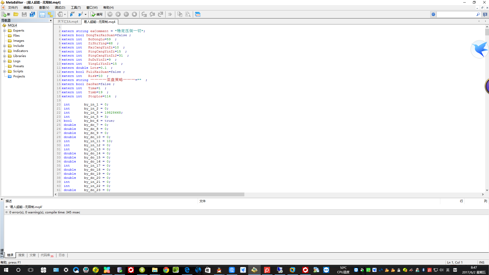The height and width of the screenshot is (275, 489).
Task: Select the Presets folder
Action: click(x=18, y=66)
